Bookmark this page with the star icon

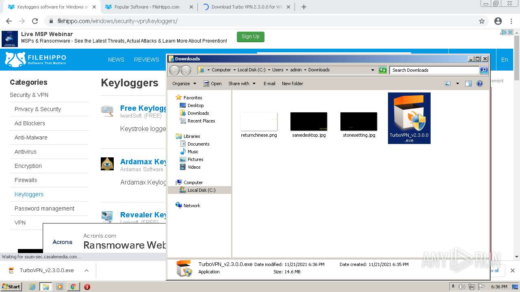482,21
